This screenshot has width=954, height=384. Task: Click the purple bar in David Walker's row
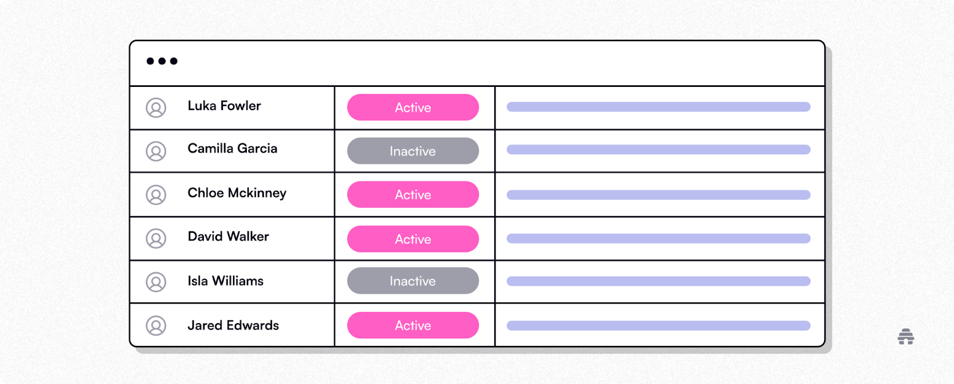tap(658, 239)
